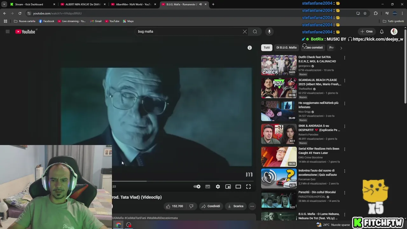
Task: Click the Condividi share button
Action: click(210, 206)
